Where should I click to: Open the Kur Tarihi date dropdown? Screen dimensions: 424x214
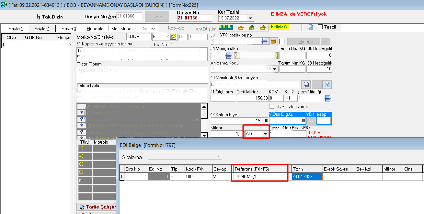[x=250, y=18]
